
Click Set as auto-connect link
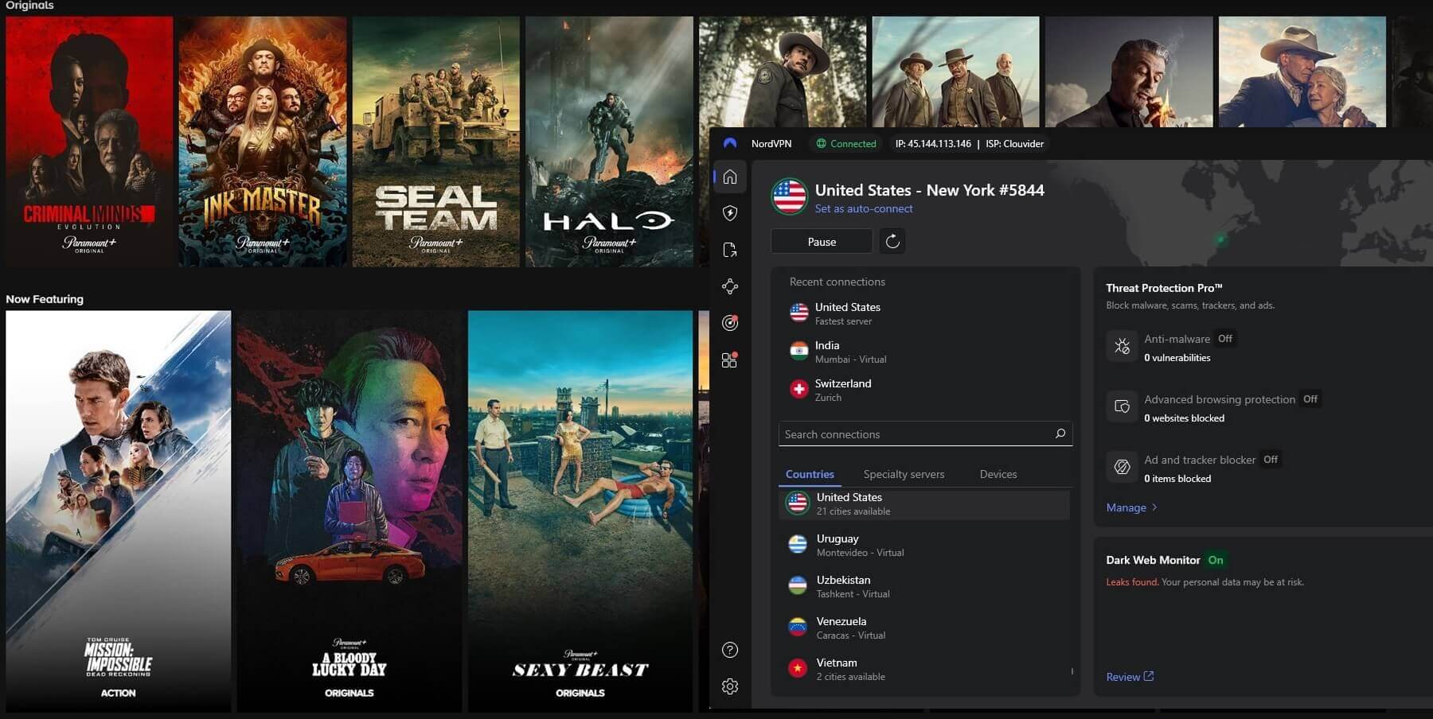click(864, 208)
